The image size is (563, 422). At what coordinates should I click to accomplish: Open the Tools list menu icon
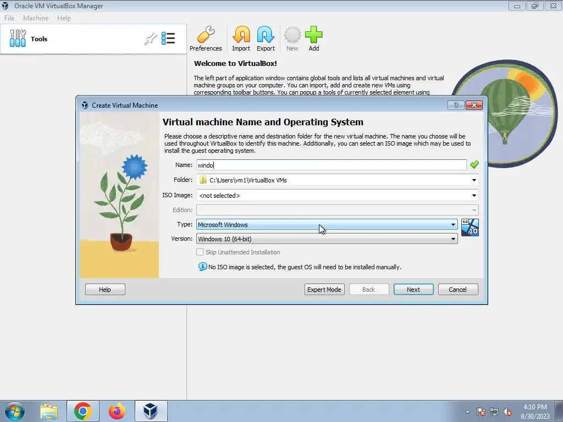(168, 38)
